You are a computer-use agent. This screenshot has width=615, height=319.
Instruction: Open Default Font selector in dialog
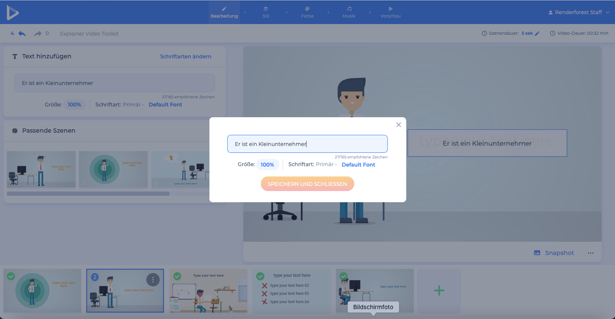point(358,164)
